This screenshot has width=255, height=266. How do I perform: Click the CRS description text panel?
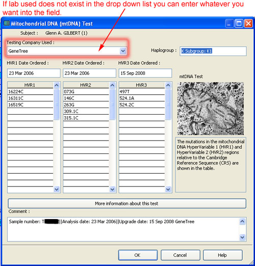(x=211, y=165)
